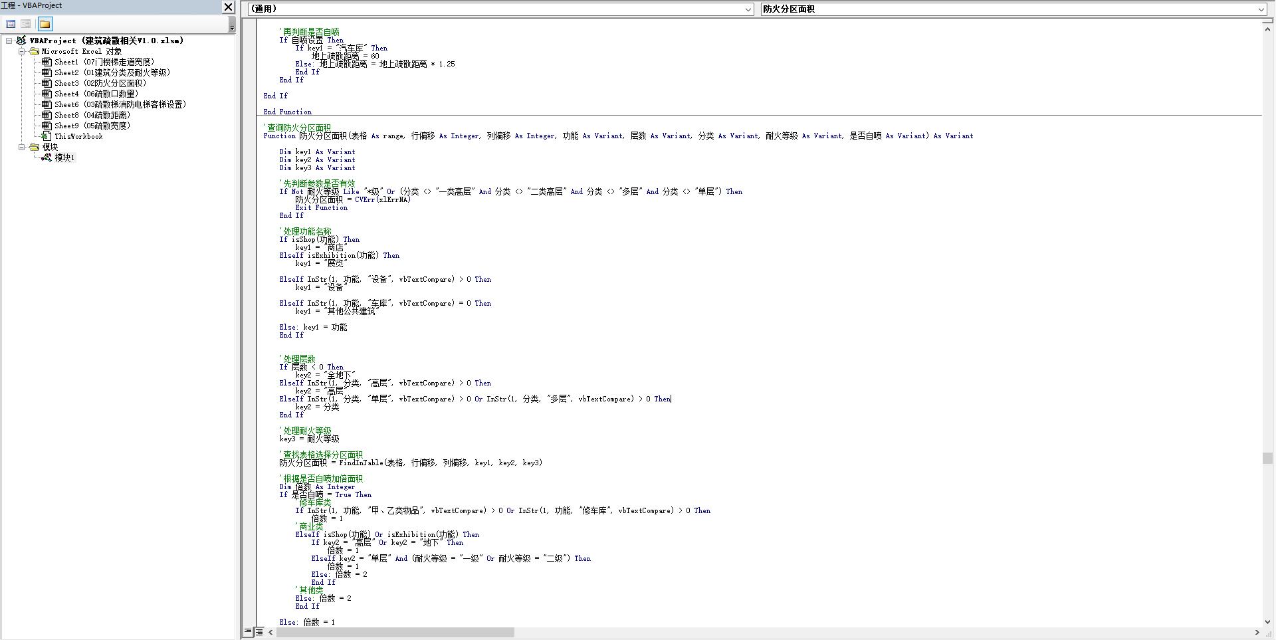Open the project toolbar overflow options arrow
Image resolution: width=1276 pixels, height=640 pixels.
click(x=232, y=25)
